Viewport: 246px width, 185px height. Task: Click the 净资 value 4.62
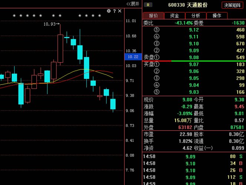click(187, 148)
